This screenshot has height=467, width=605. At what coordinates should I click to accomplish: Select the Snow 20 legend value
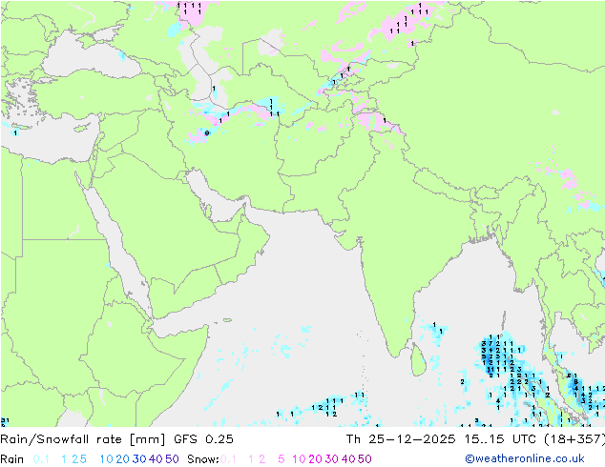click(315, 459)
